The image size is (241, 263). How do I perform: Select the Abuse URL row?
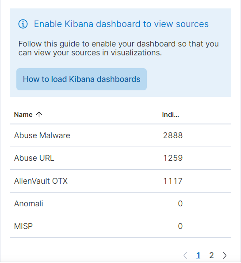click(120, 158)
